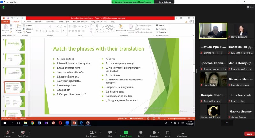Toggle italic К formatting
The image size is (255, 138).
pos(40,31)
